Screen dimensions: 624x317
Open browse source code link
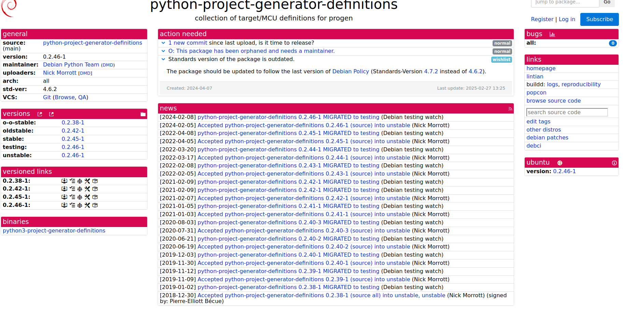pyautogui.click(x=553, y=101)
